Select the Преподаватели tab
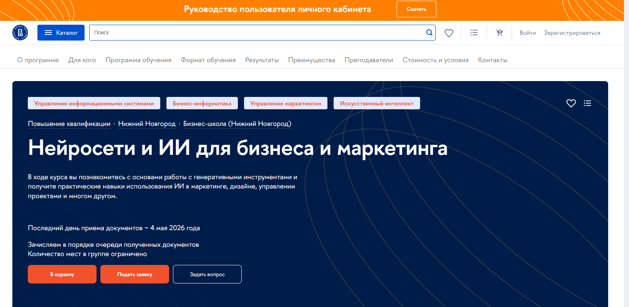Viewport: 629px width, 307px height. pyautogui.click(x=368, y=60)
